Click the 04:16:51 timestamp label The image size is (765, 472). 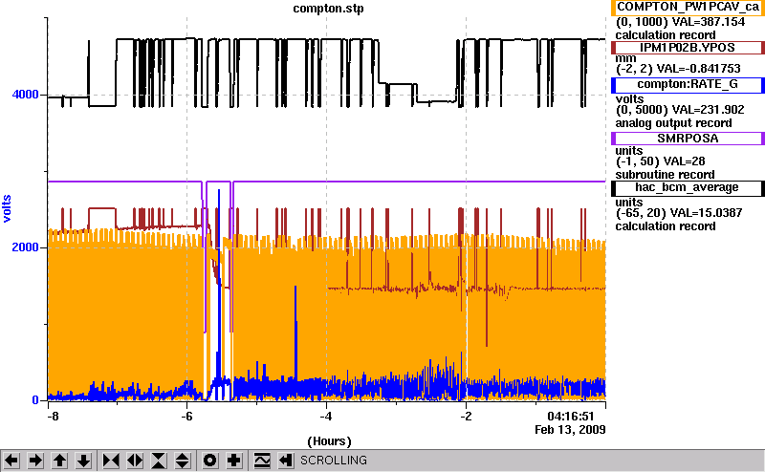point(571,417)
